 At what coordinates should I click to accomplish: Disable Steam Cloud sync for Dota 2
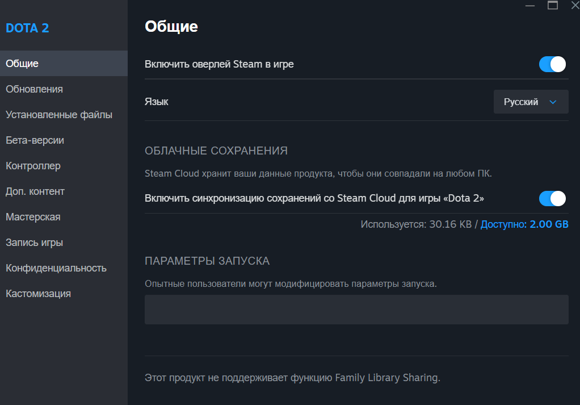tap(552, 198)
